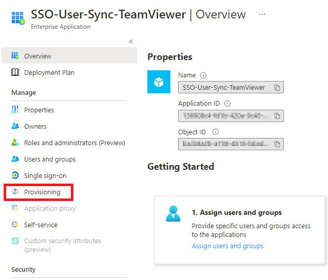The width and height of the screenshot is (328, 280).
Task: Open the Owners section
Action: coord(35,127)
